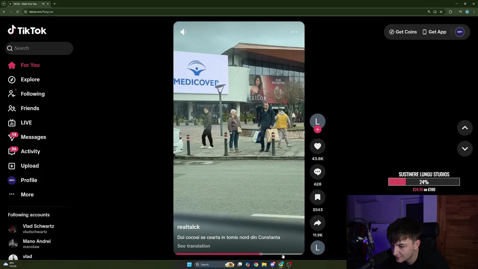Reload the page with the refresh icon
This screenshot has height=269, width=478.
coord(17,12)
